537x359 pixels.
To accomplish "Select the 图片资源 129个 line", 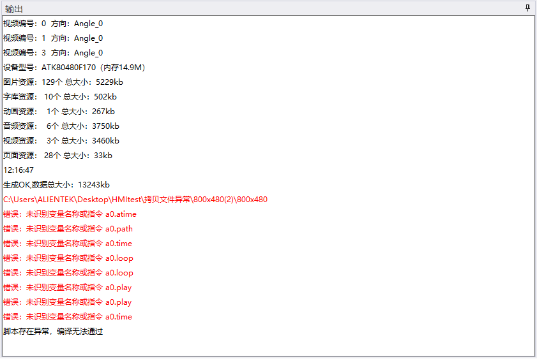I will [x=63, y=82].
